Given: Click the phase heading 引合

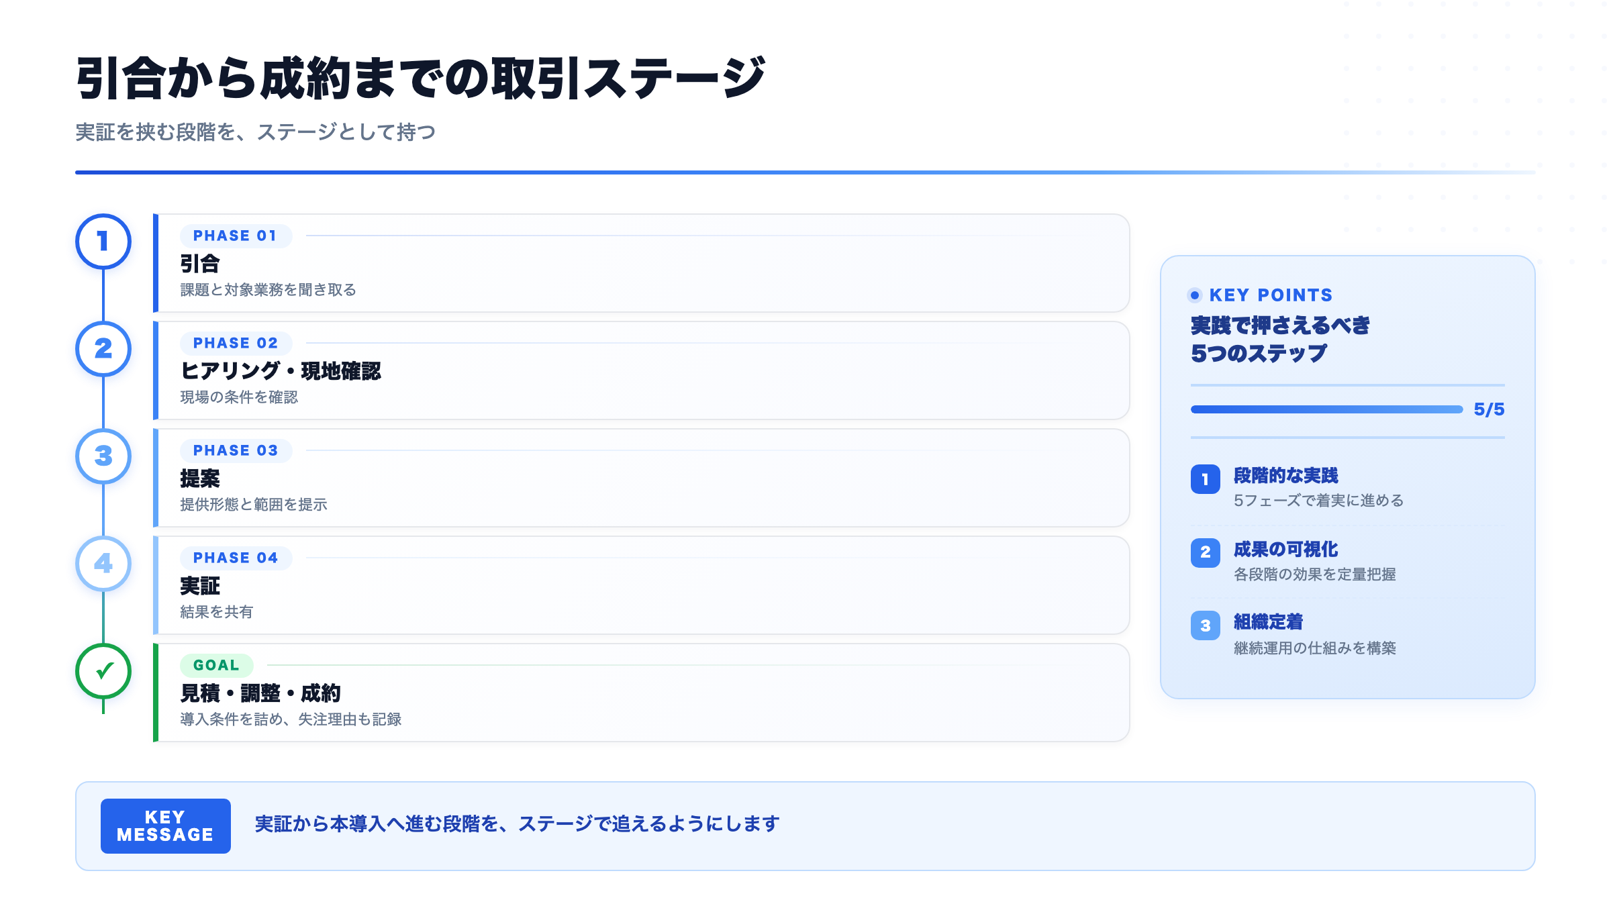Looking at the screenshot, I should (x=200, y=264).
